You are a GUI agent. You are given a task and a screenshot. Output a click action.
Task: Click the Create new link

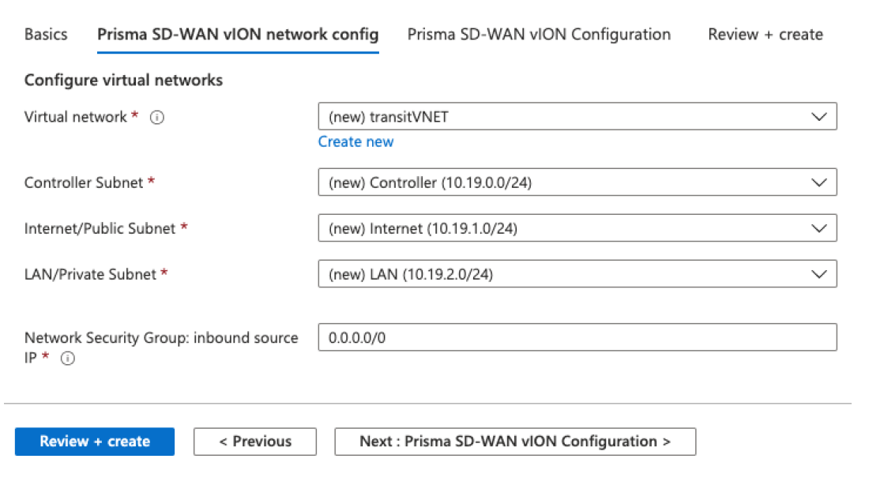(355, 141)
